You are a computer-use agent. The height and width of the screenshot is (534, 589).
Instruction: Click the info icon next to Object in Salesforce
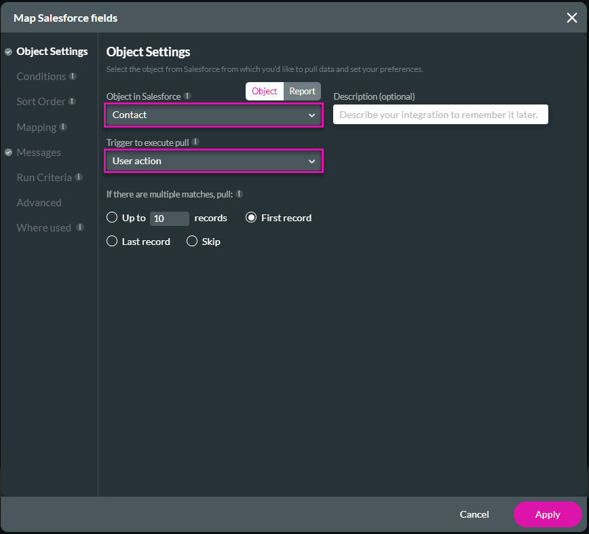187,96
